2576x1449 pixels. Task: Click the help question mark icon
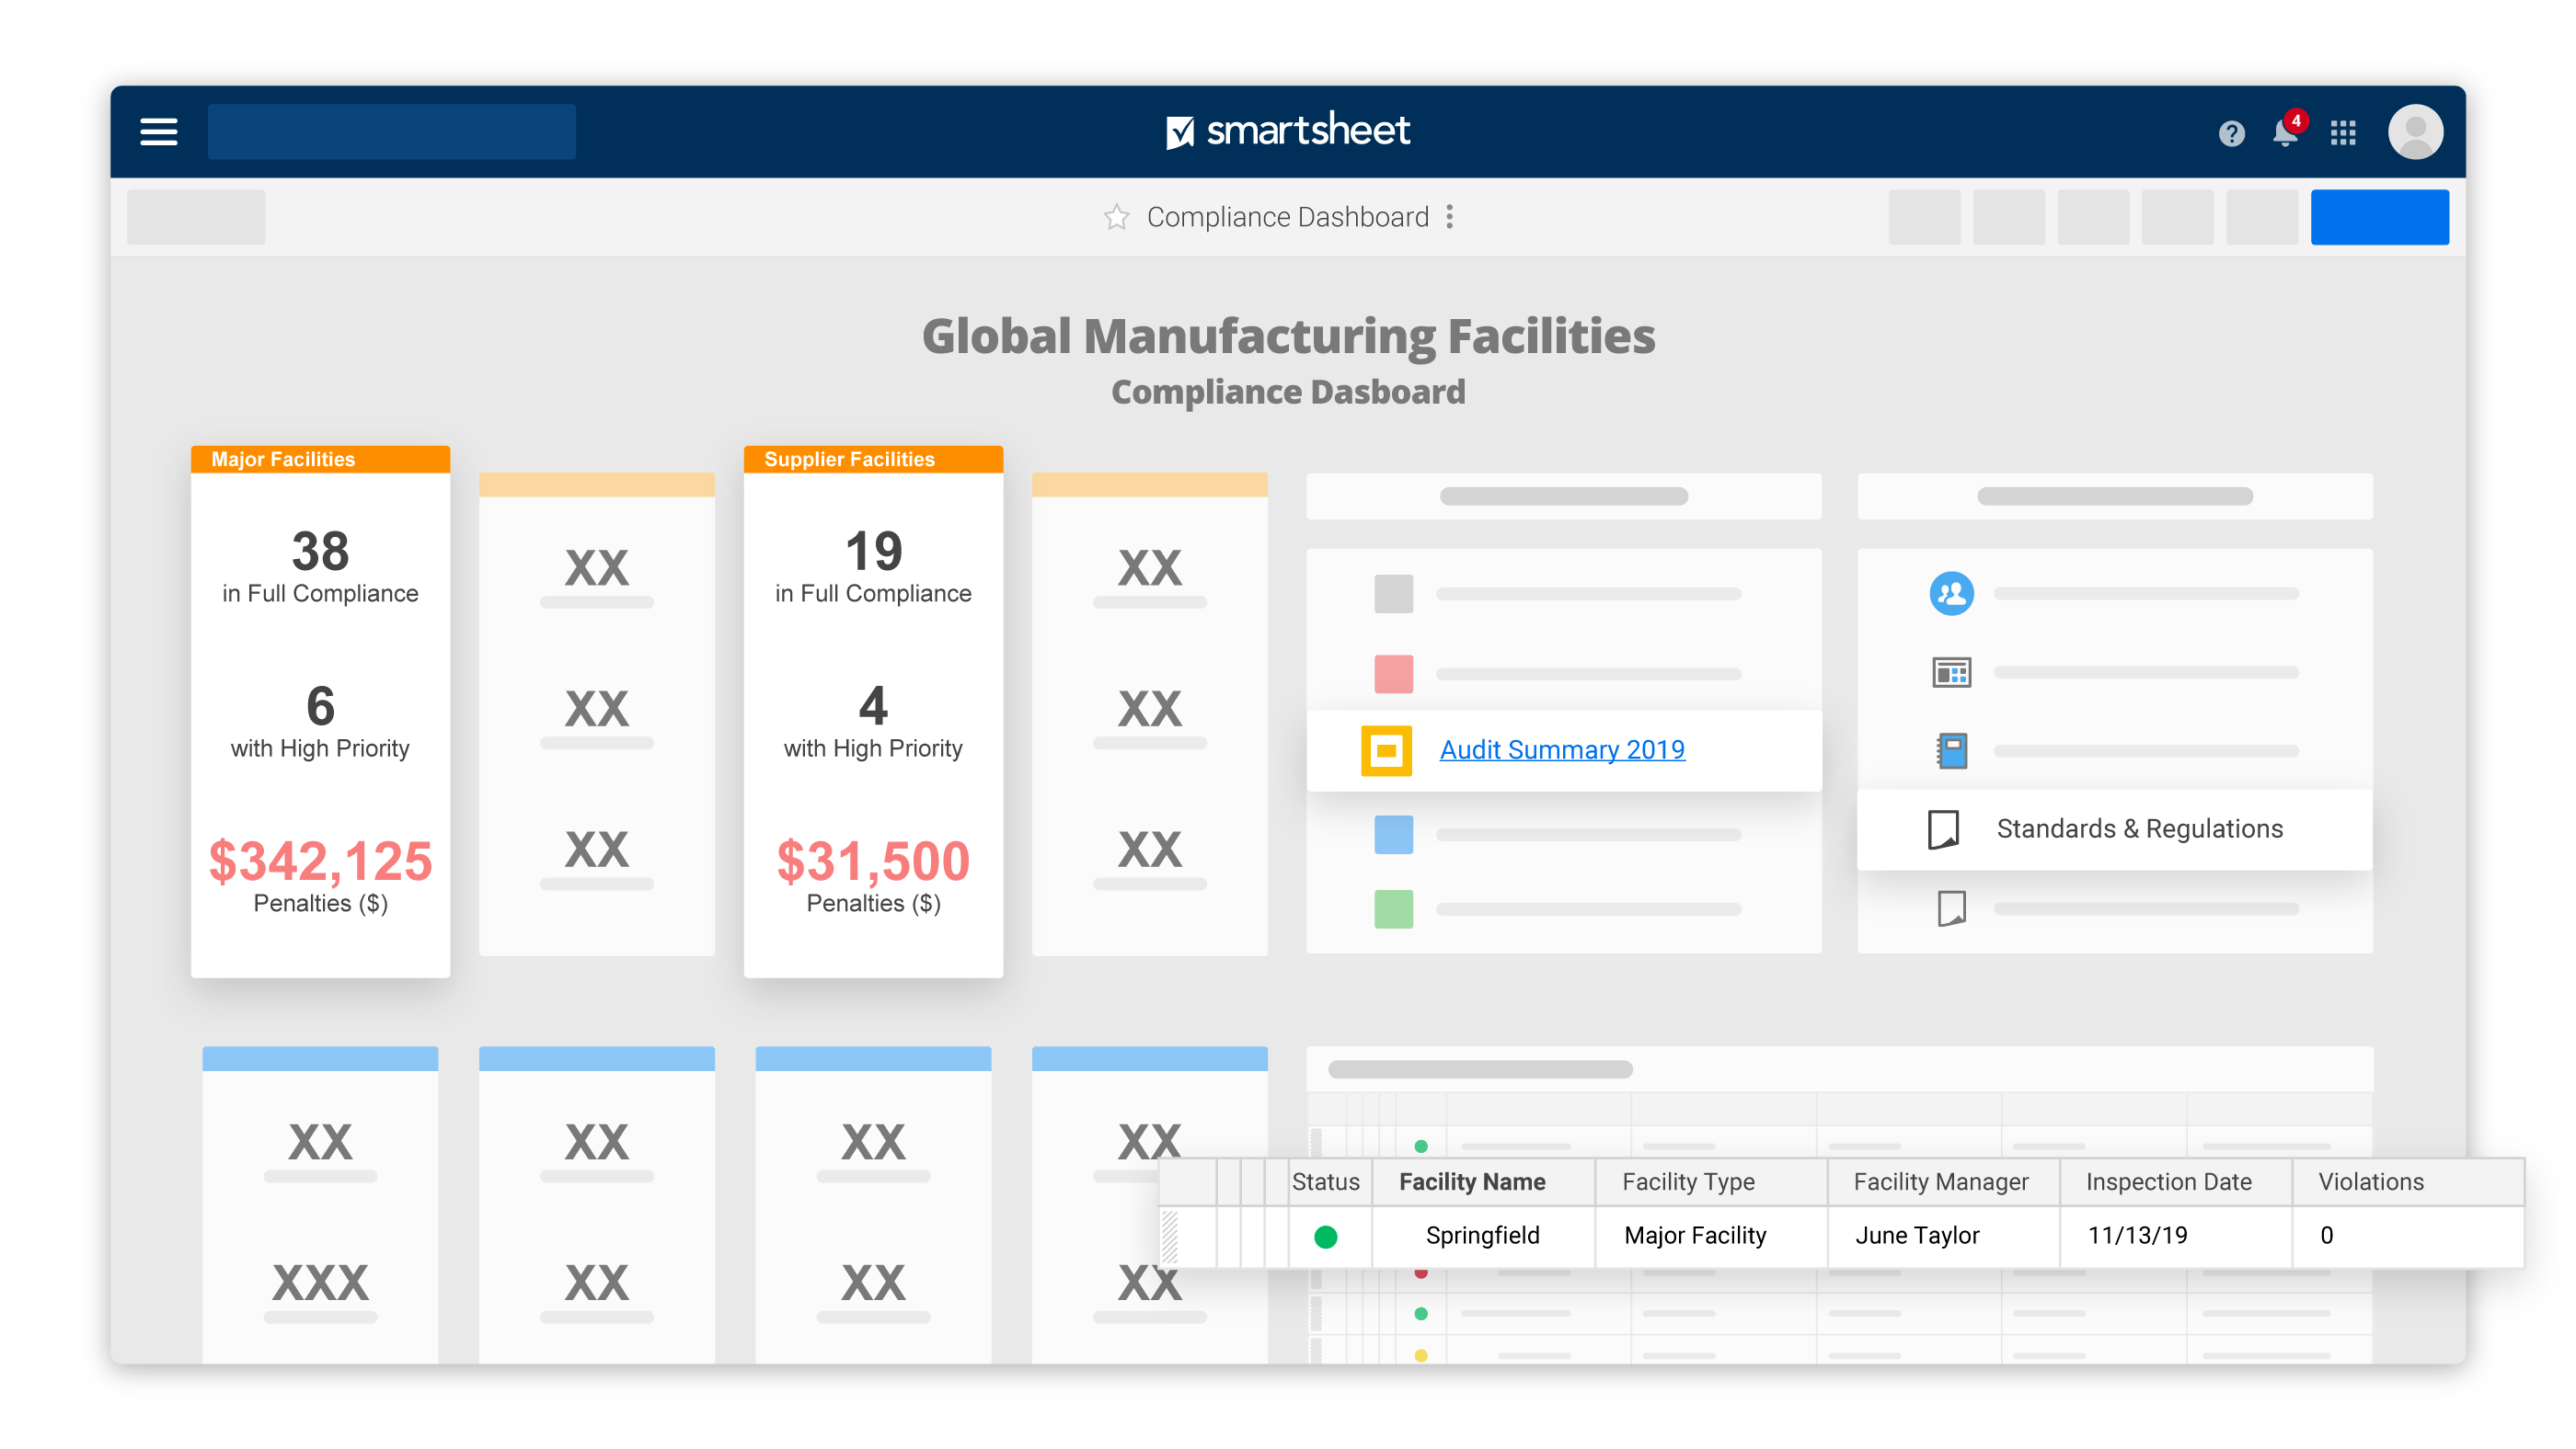click(2231, 133)
